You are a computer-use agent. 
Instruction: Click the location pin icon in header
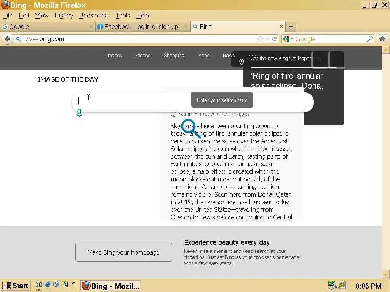[241, 62]
